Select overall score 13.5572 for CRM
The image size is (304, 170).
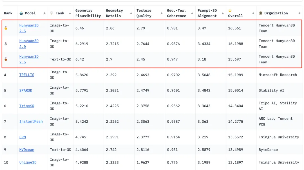pos(236,137)
